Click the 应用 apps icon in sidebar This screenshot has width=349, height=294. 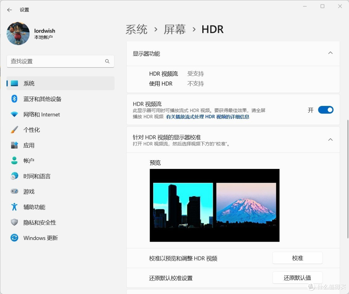[14, 145]
